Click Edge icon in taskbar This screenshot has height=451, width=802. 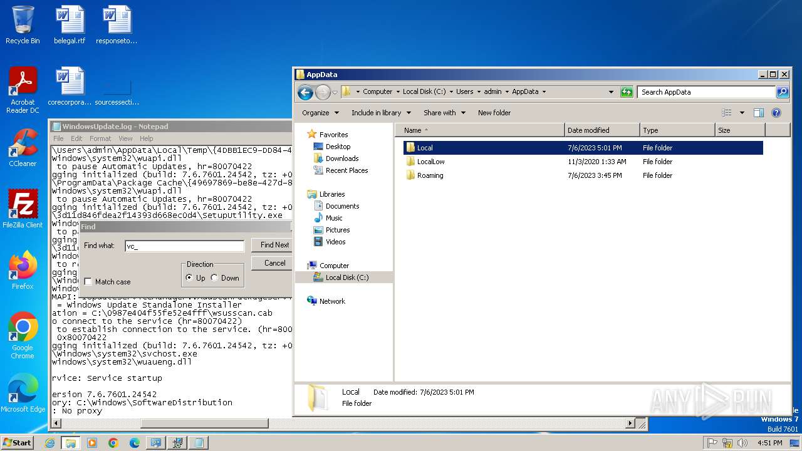135,443
